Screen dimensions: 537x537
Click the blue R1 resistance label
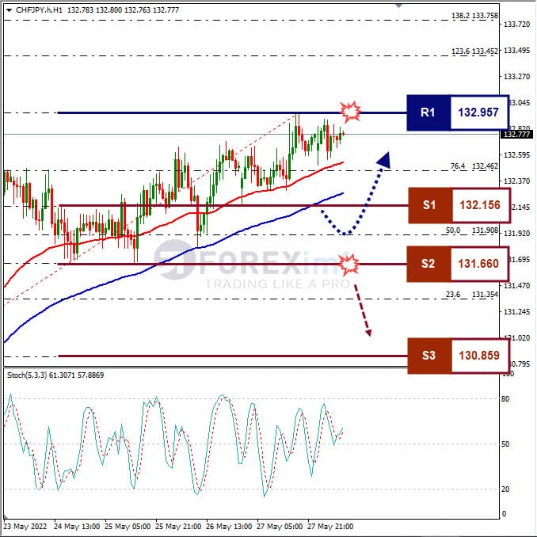[x=428, y=112]
